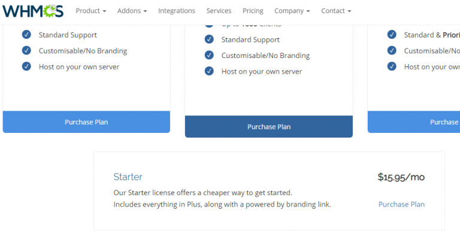The height and width of the screenshot is (234, 460).
Task: Click checkmark beside middle Host on your own server
Action: (x=209, y=71)
